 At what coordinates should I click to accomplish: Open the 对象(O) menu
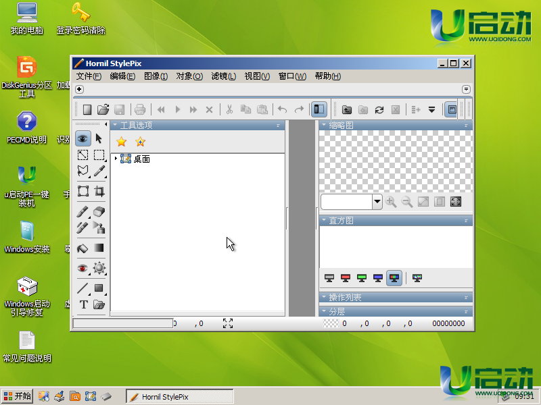tap(189, 76)
